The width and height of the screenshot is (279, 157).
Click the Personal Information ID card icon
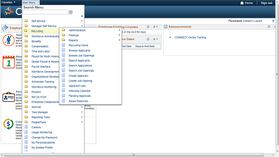pyautogui.click(x=9, y=97)
